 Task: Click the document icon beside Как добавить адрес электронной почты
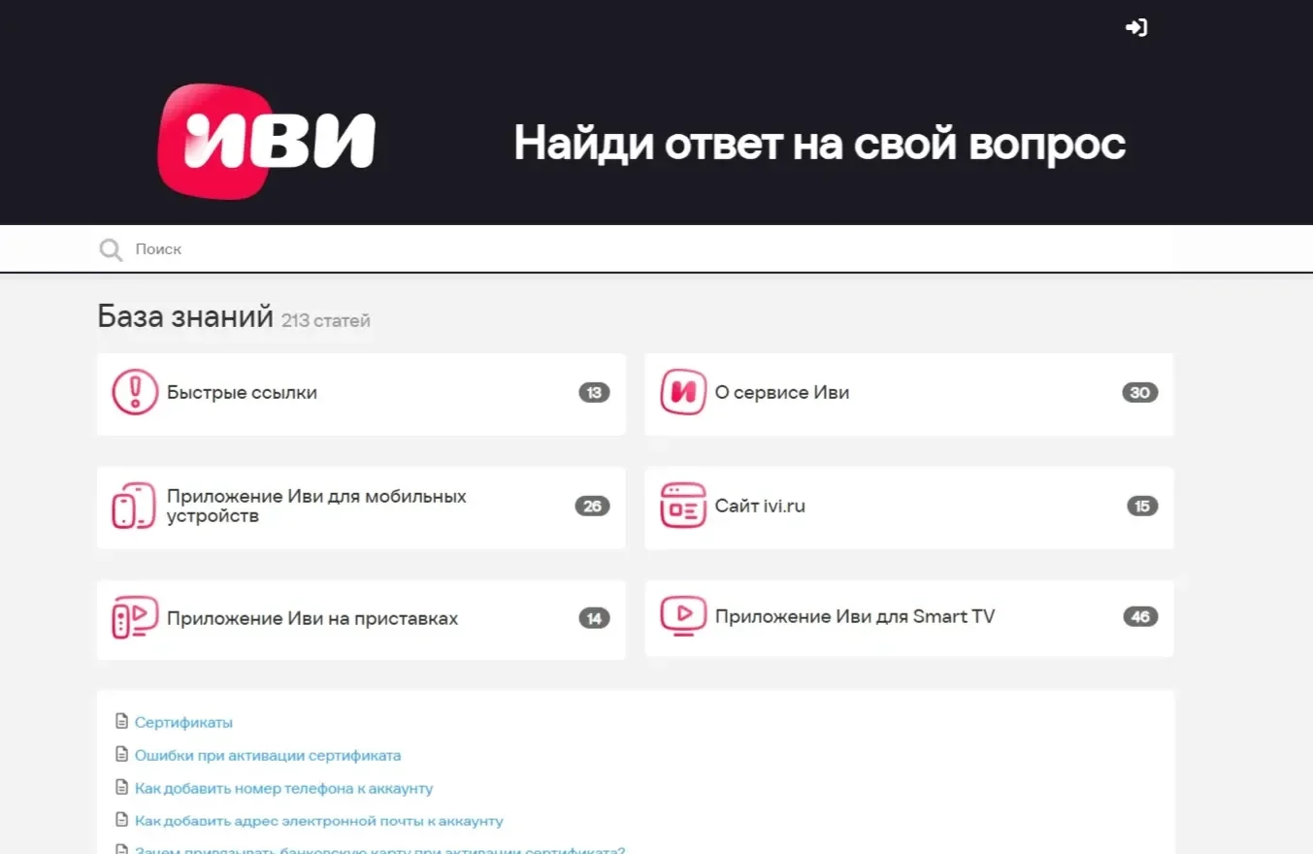121,821
